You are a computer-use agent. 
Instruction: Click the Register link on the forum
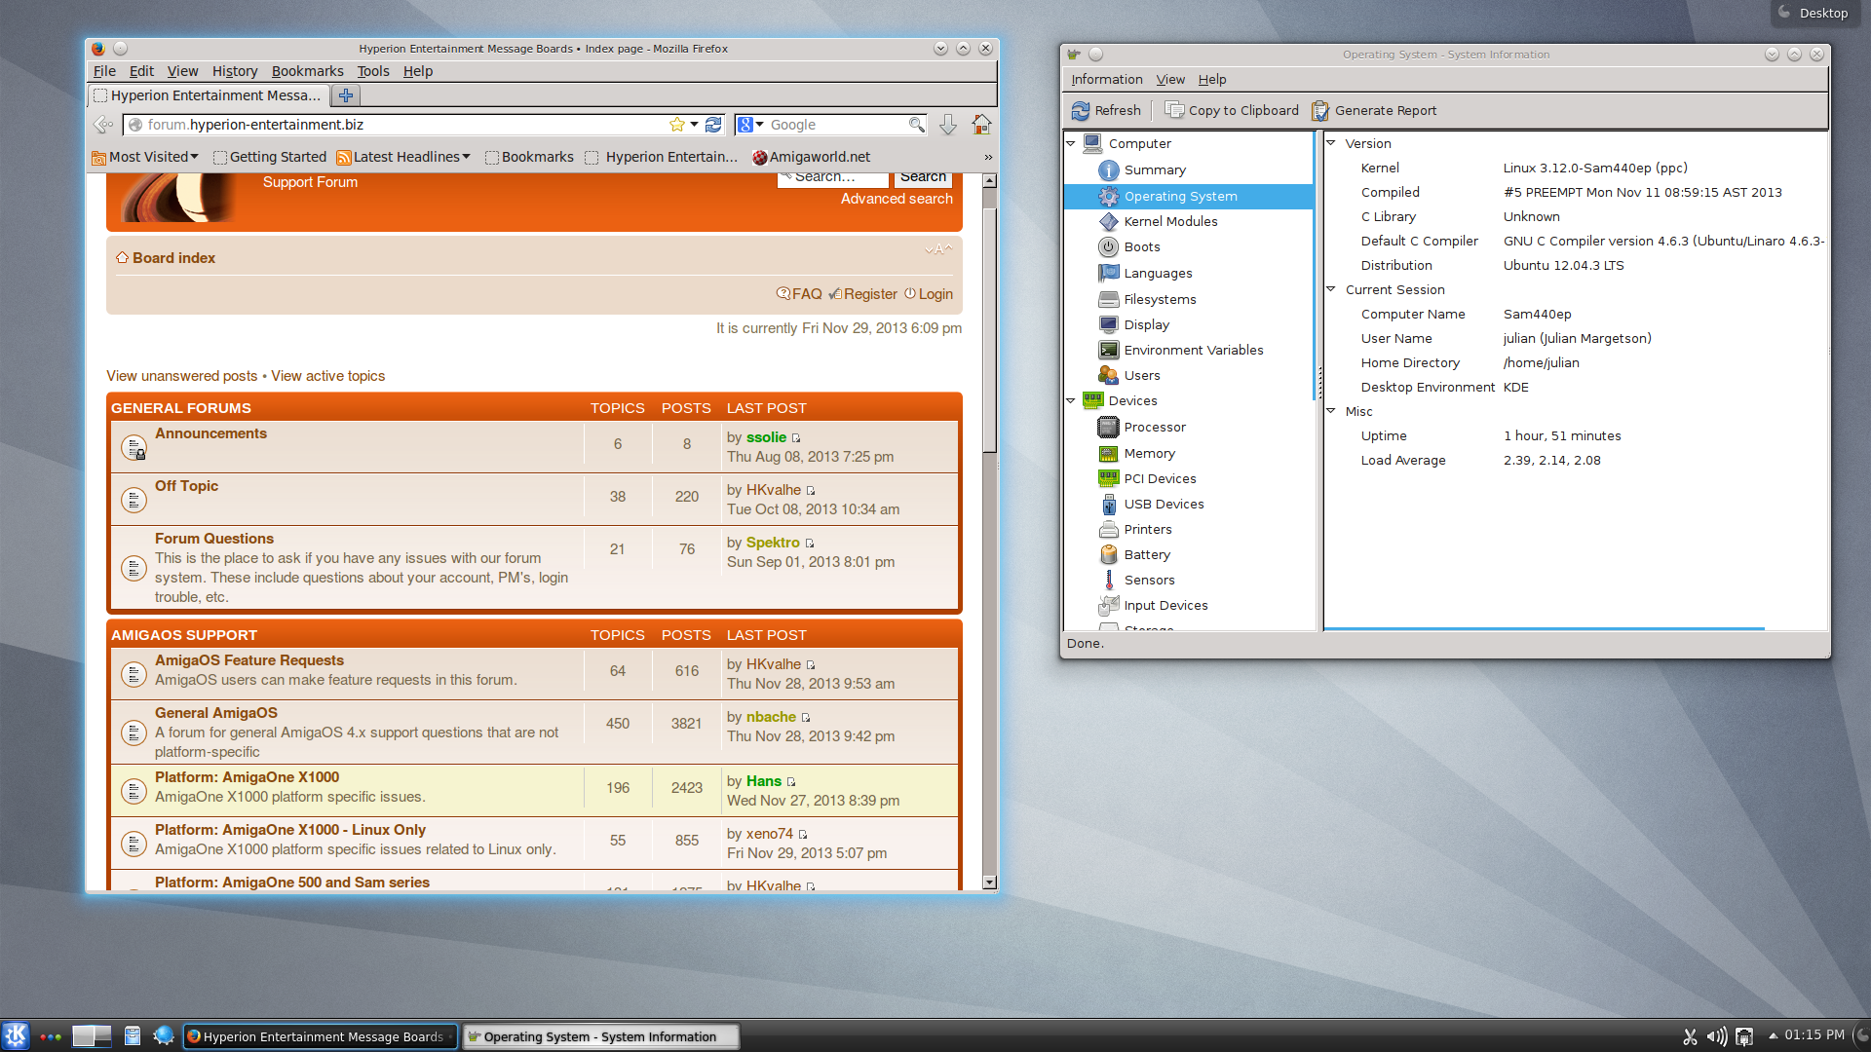click(869, 294)
